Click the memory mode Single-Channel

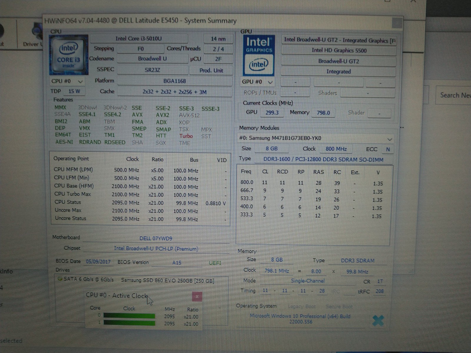coord(308,281)
